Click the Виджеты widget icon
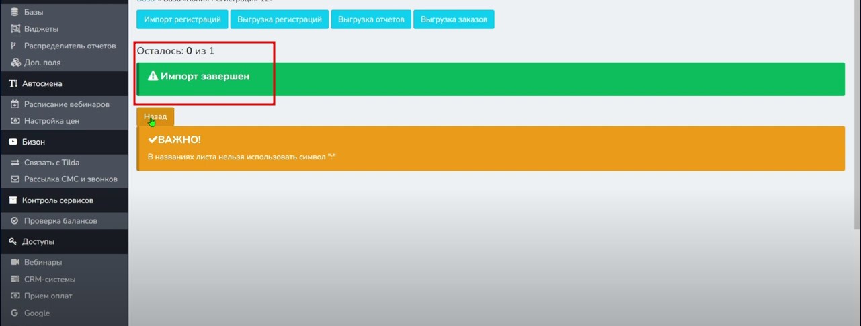This screenshot has width=861, height=326. [15, 29]
